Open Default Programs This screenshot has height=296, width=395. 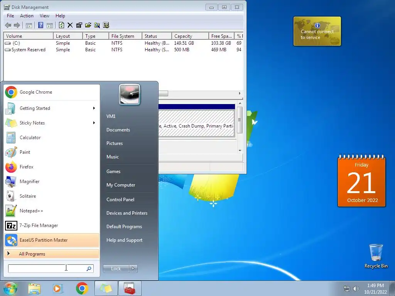124,227
